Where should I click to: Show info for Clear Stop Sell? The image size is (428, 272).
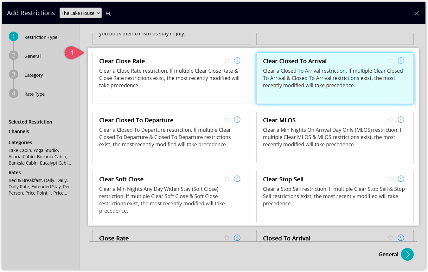[x=401, y=178]
